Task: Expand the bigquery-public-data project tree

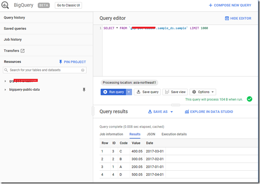Action: 5,90
